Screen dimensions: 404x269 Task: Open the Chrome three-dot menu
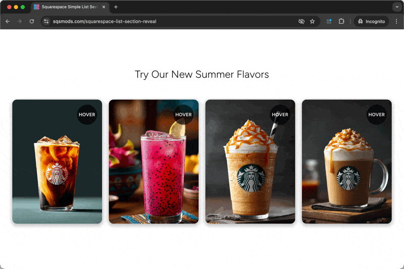click(x=396, y=21)
